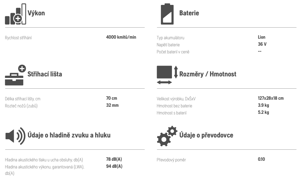Click the Výkon bar chart icon

click(15, 14)
